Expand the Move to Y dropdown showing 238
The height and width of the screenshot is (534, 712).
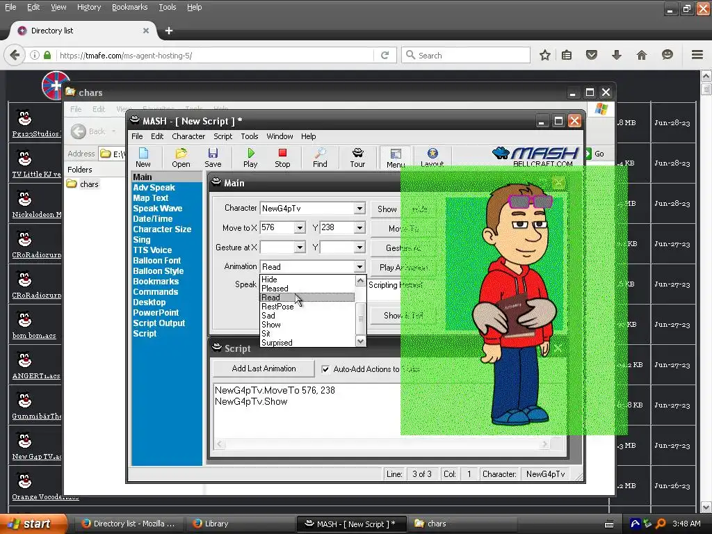coord(359,227)
